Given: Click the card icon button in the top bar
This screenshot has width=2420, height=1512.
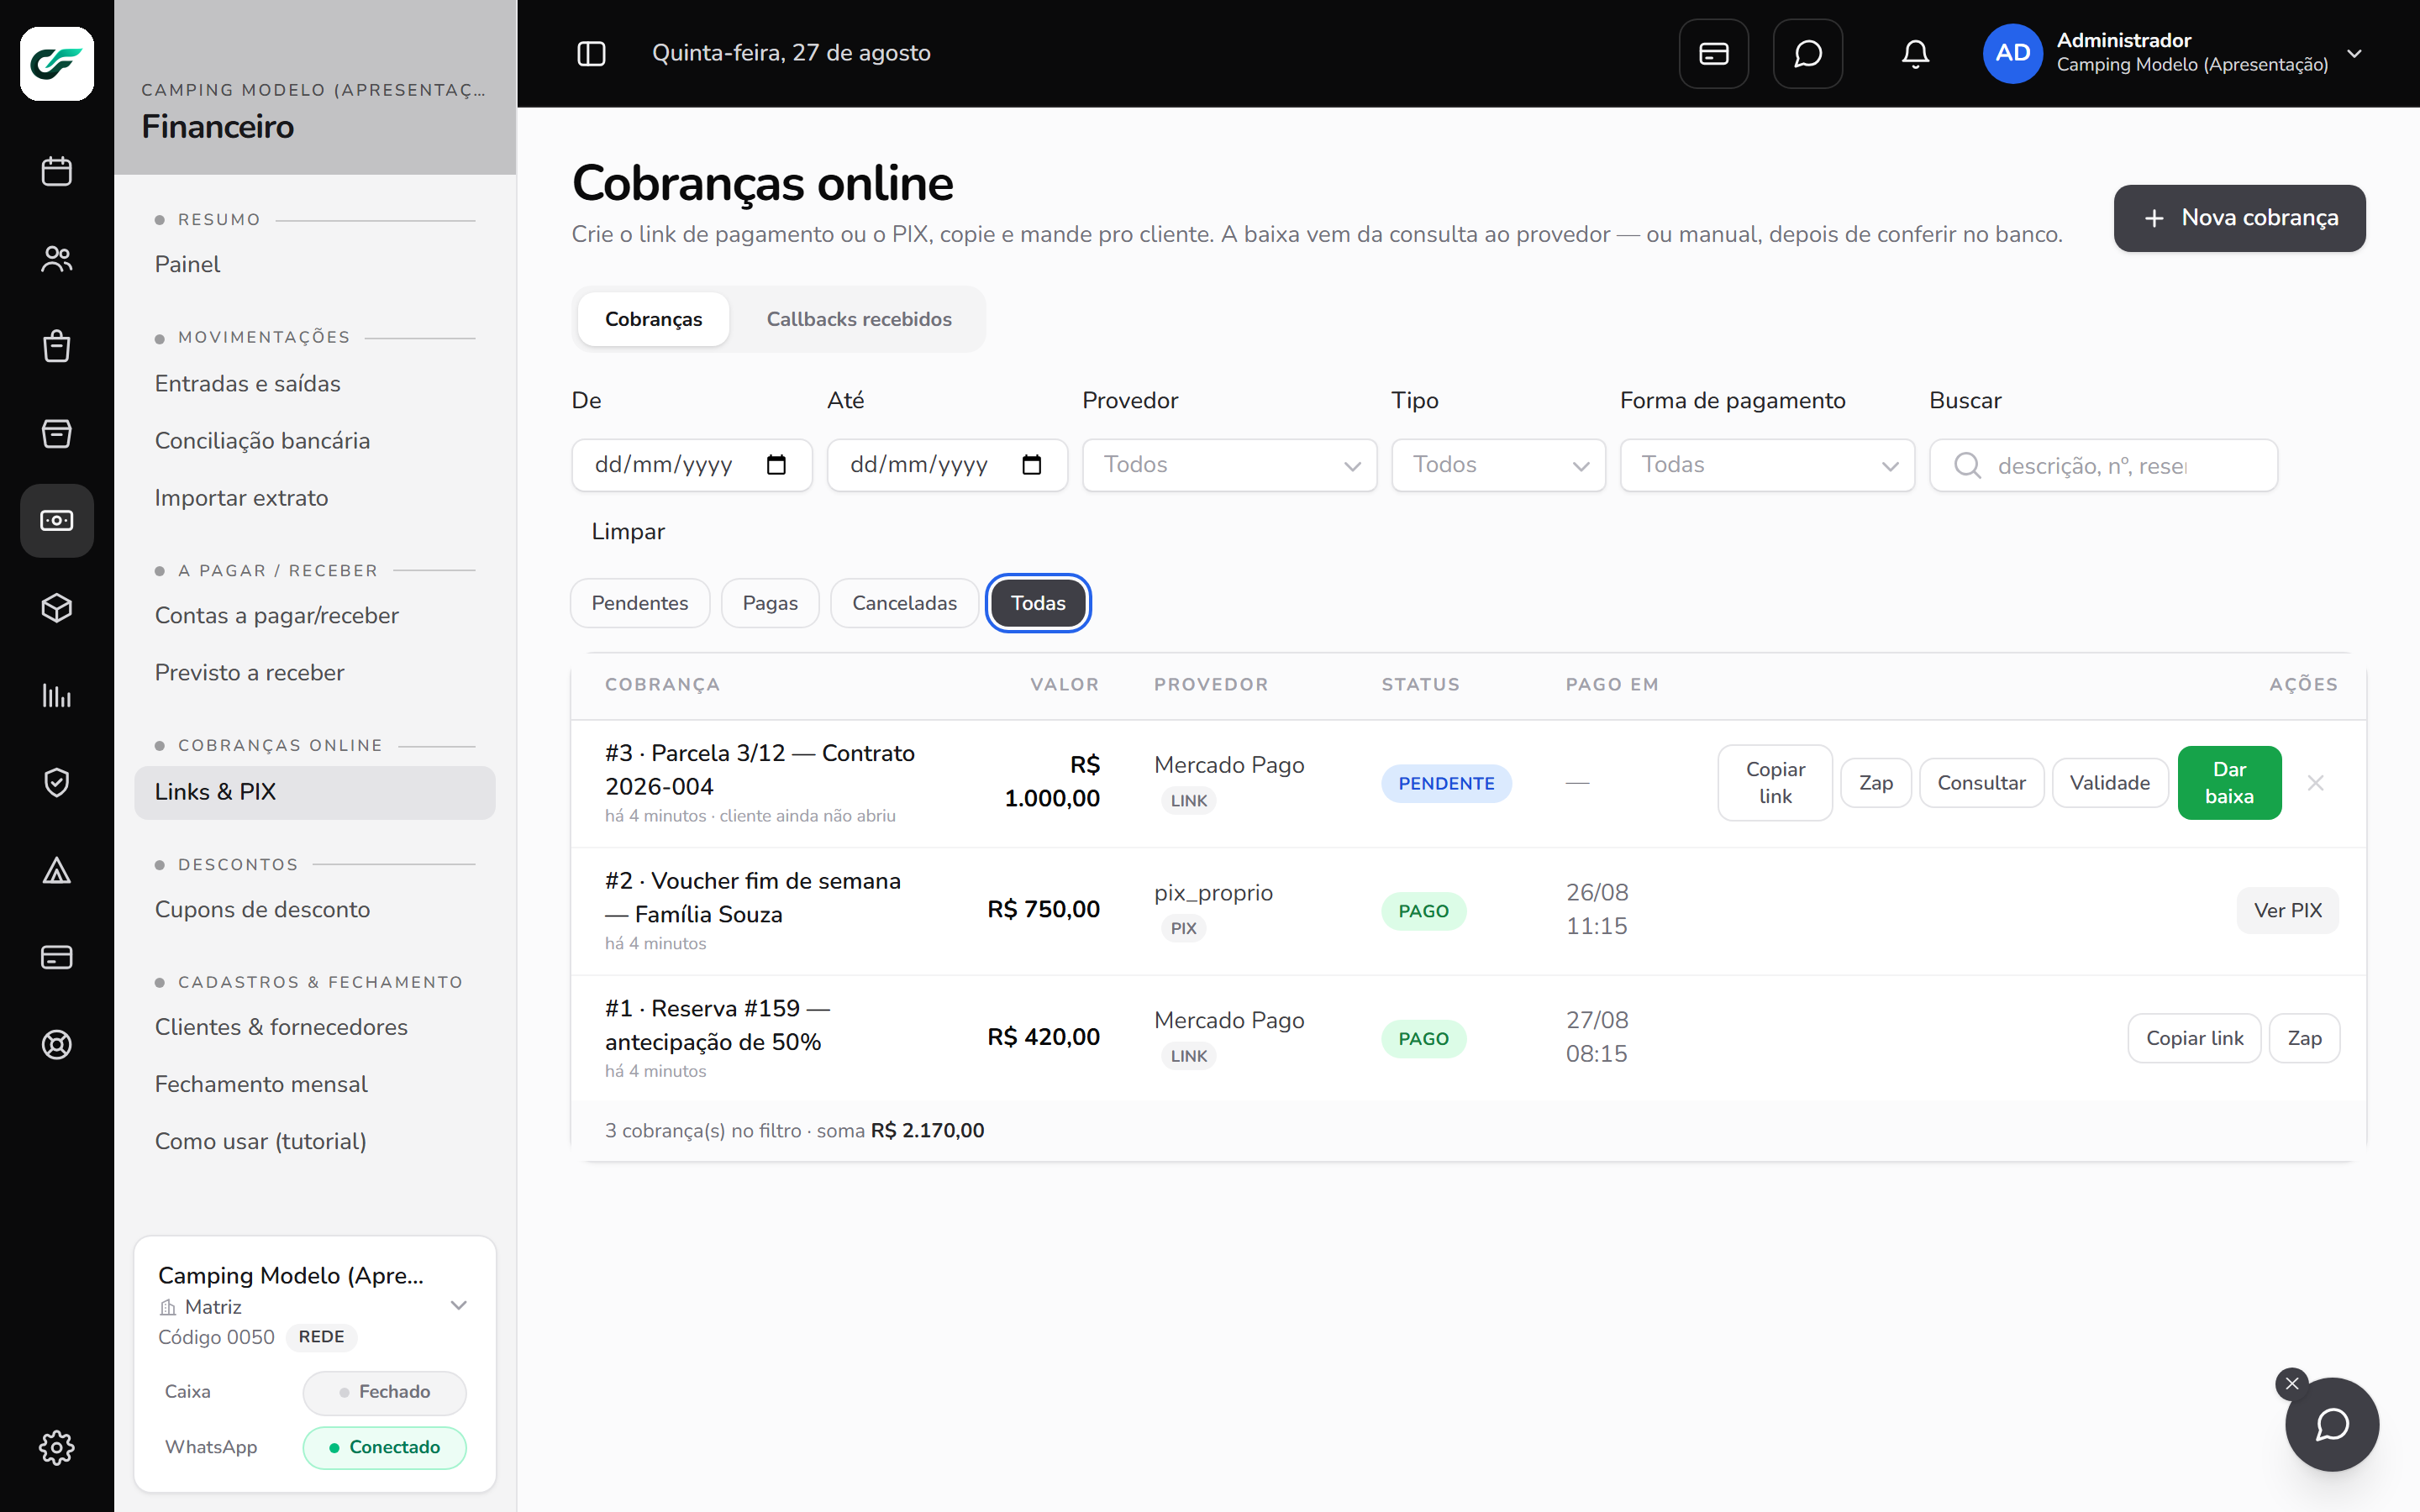Looking at the screenshot, I should point(1714,53).
